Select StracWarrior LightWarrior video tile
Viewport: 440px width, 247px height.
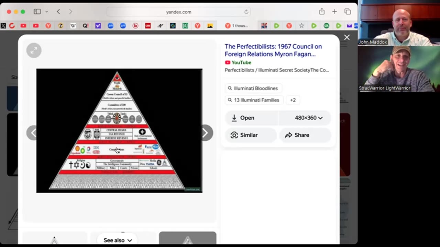tap(399, 69)
